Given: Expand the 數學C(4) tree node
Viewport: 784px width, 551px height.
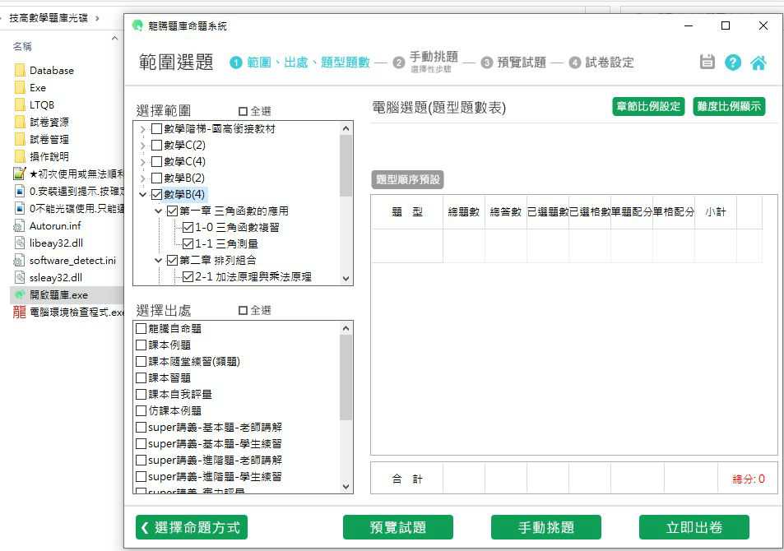Looking at the screenshot, I should [142, 162].
